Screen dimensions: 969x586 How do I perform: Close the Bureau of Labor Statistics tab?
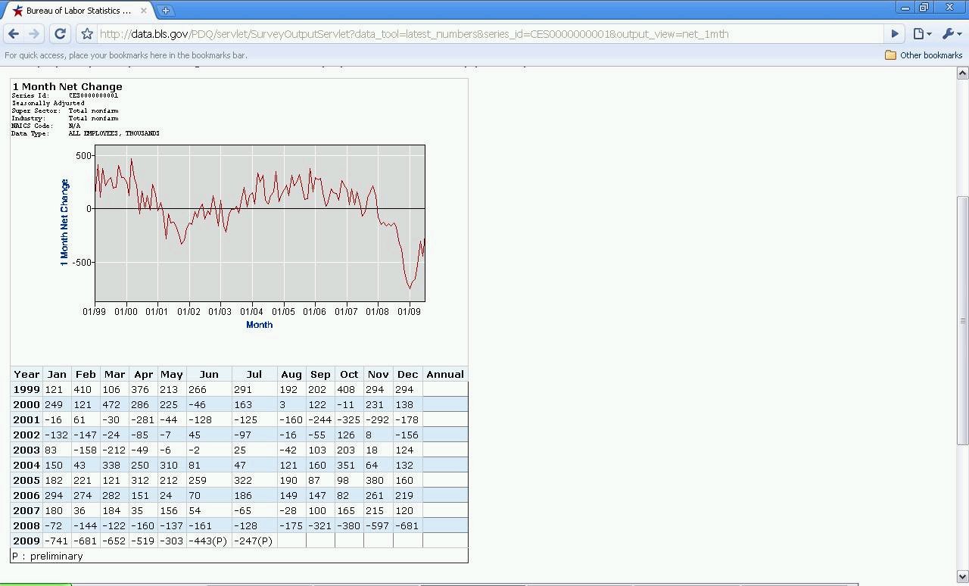[144, 11]
